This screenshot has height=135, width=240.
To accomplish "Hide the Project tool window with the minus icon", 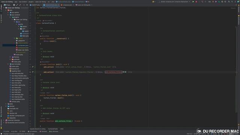I will coord(27,5).
